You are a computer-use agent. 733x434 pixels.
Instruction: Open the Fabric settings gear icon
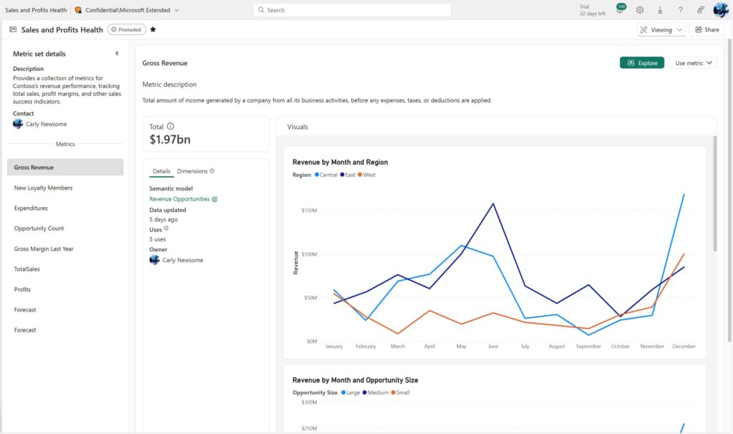[639, 10]
